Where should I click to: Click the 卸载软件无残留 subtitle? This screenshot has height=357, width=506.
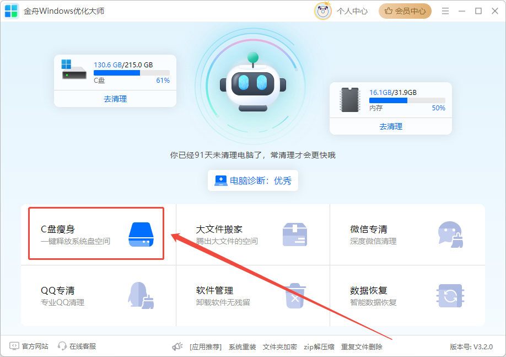pos(223,302)
